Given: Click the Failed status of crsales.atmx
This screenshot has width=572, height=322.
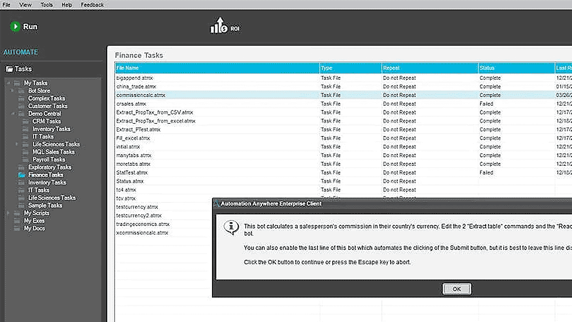Looking at the screenshot, I should (x=486, y=104).
